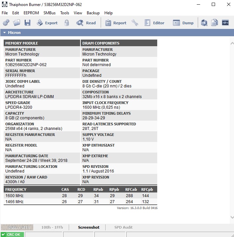Select part number 53B256M32D2NP-062 text
This screenshot has height=237, width=234.
[x=26, y=65]
